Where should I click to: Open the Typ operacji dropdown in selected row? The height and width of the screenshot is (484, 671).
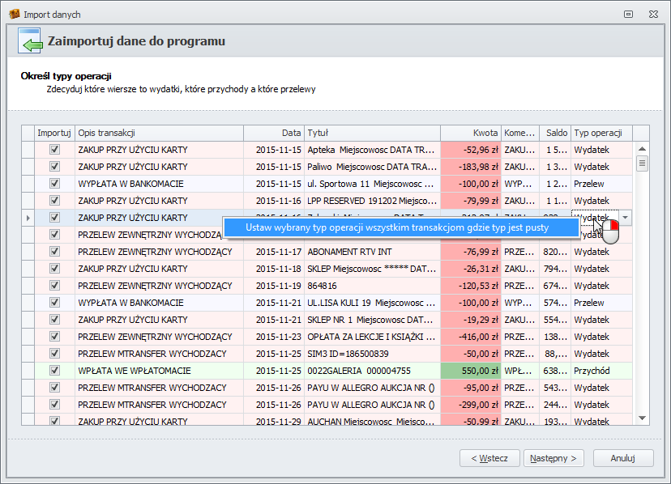625,218
